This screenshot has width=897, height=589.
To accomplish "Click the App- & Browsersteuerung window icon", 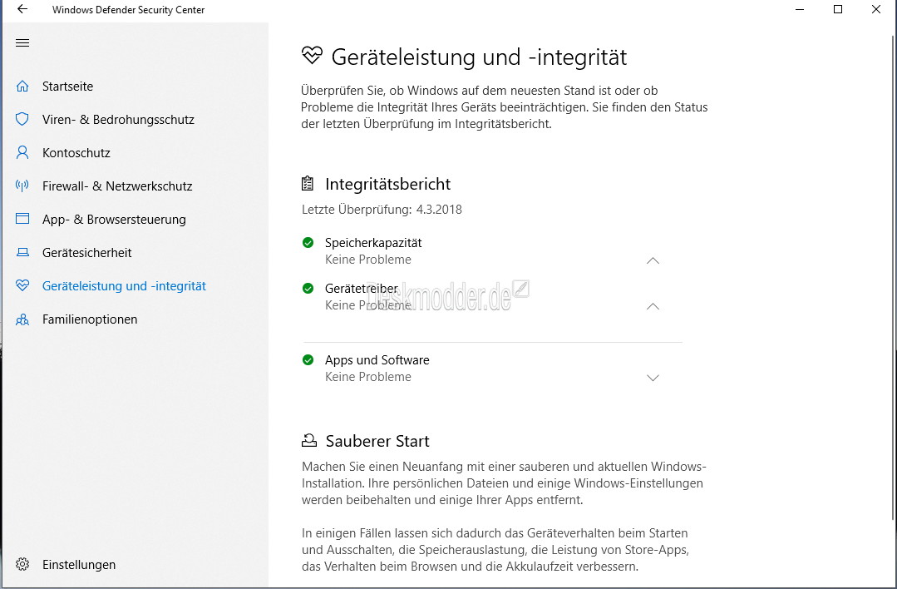I will [22, 219].
